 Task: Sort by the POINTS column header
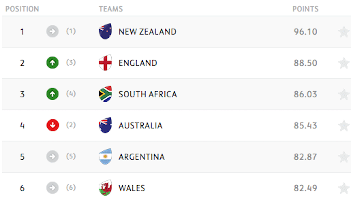pyautogui.click(x=305, y=9)
